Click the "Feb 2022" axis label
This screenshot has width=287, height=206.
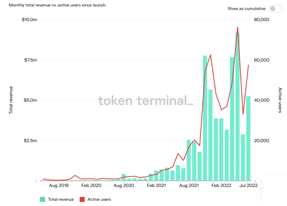[x=221, y=185]
